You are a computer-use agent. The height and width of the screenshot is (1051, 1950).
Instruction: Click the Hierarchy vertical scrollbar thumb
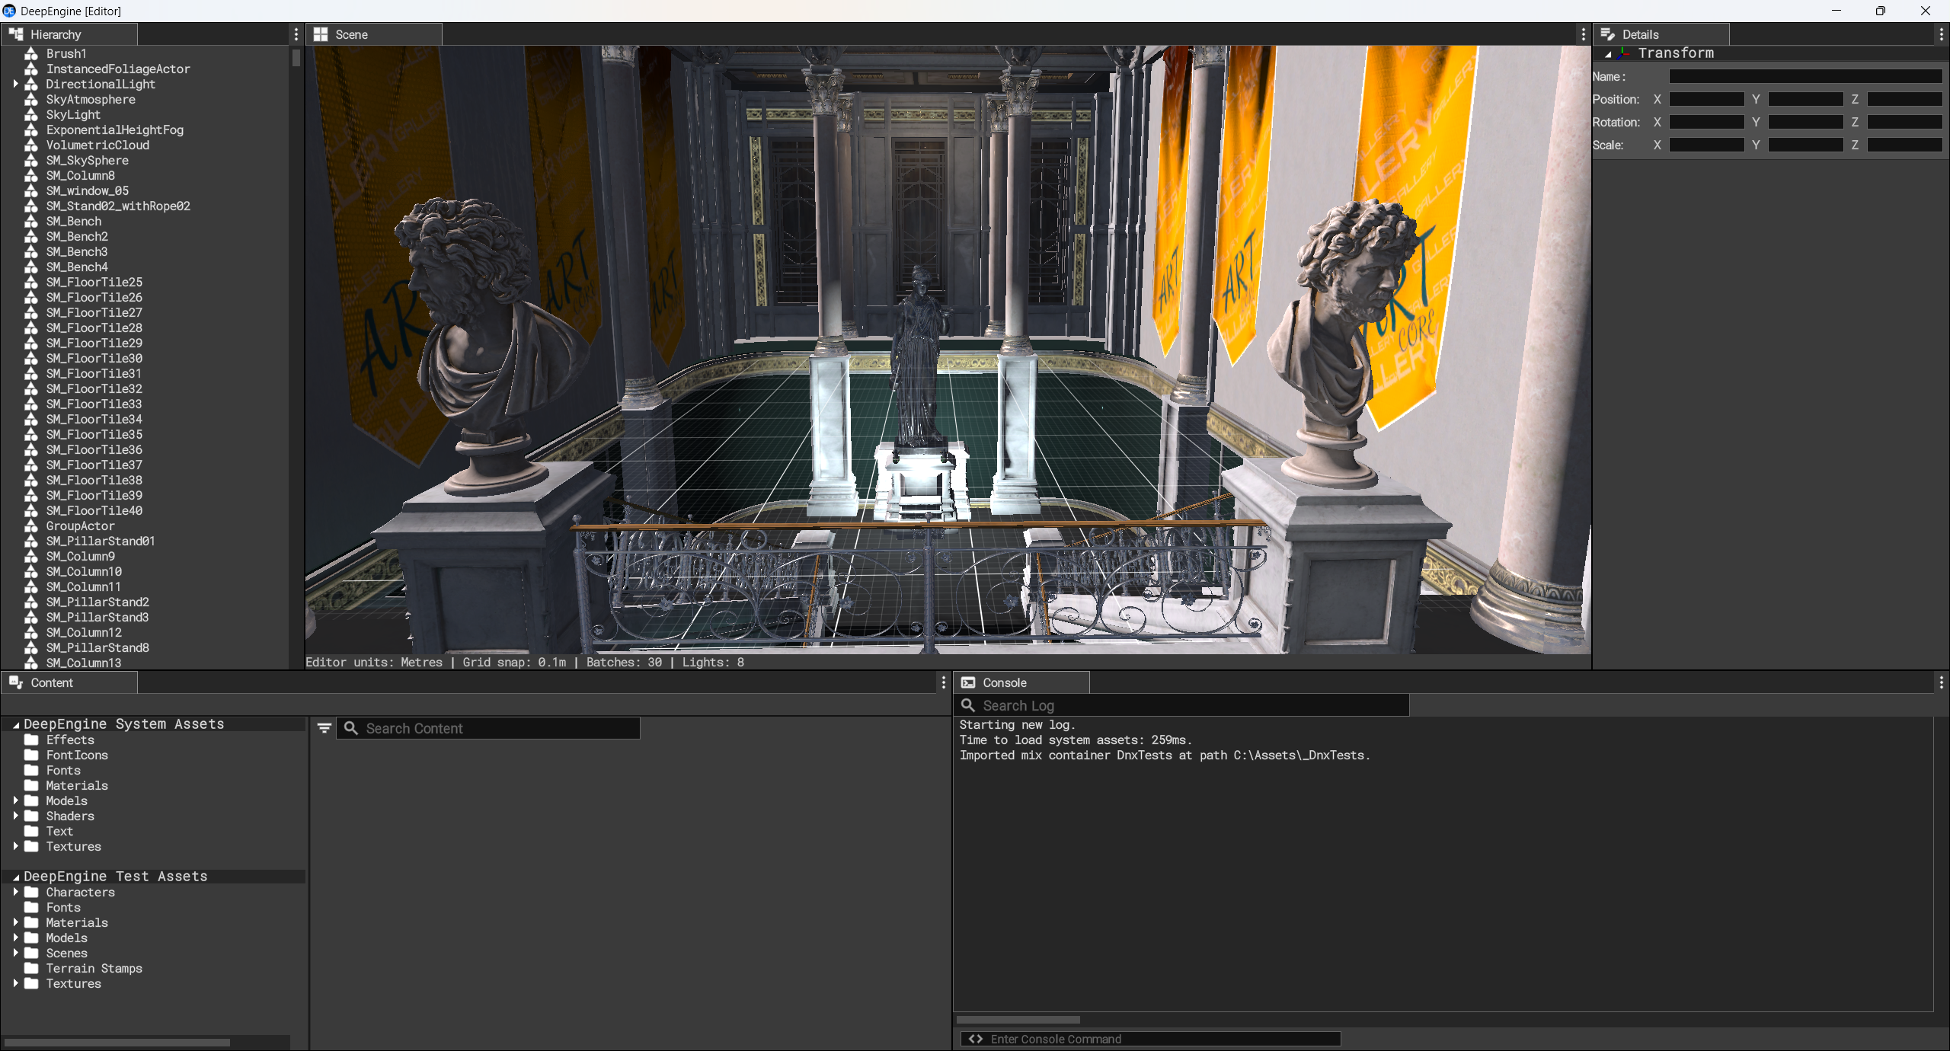(296, 58)
